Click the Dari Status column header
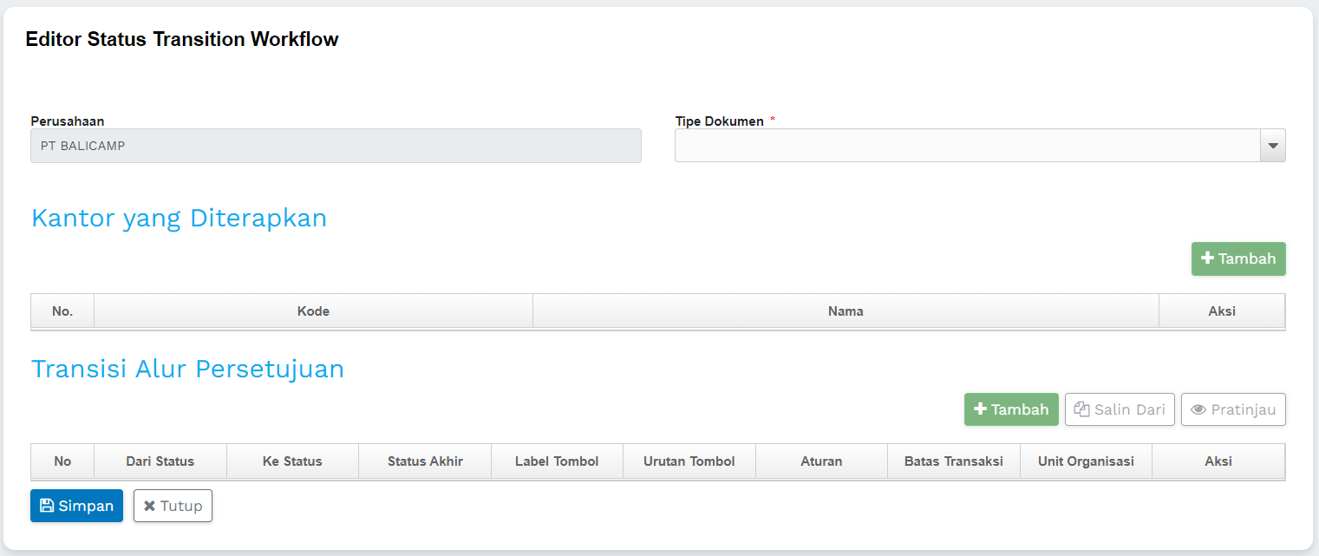Image resolution: width=1319 pixels, height=556 pixels. coord(160,461)
